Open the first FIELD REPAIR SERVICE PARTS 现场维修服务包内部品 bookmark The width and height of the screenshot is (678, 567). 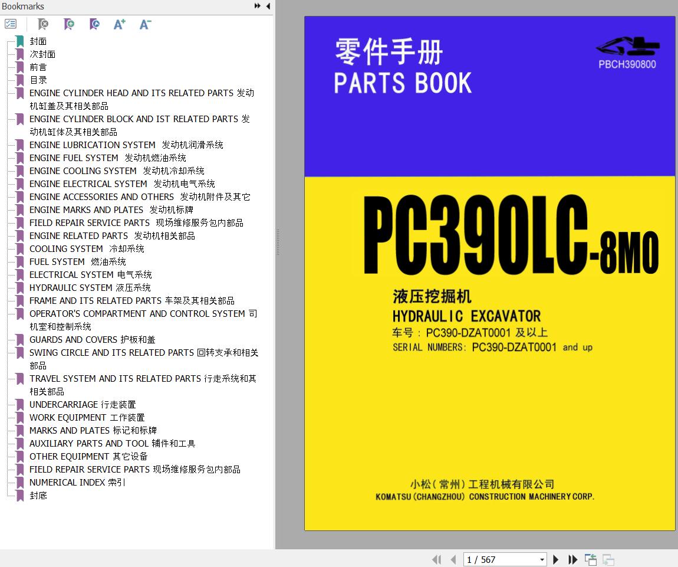(136, 223)
